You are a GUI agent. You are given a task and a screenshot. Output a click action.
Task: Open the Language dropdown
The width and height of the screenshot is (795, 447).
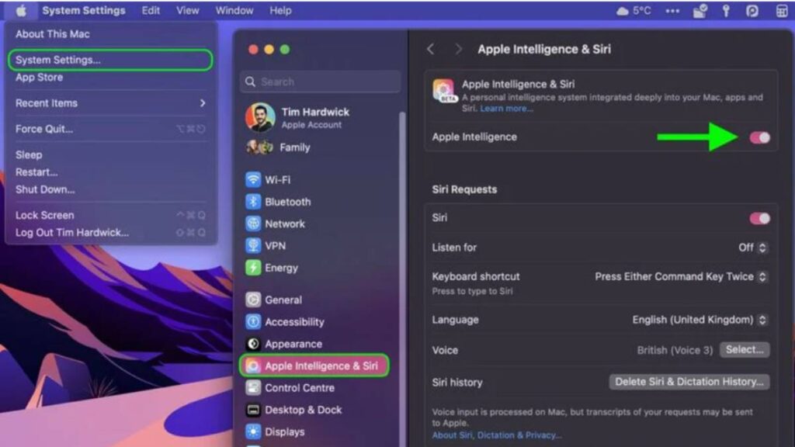[700, 320]
